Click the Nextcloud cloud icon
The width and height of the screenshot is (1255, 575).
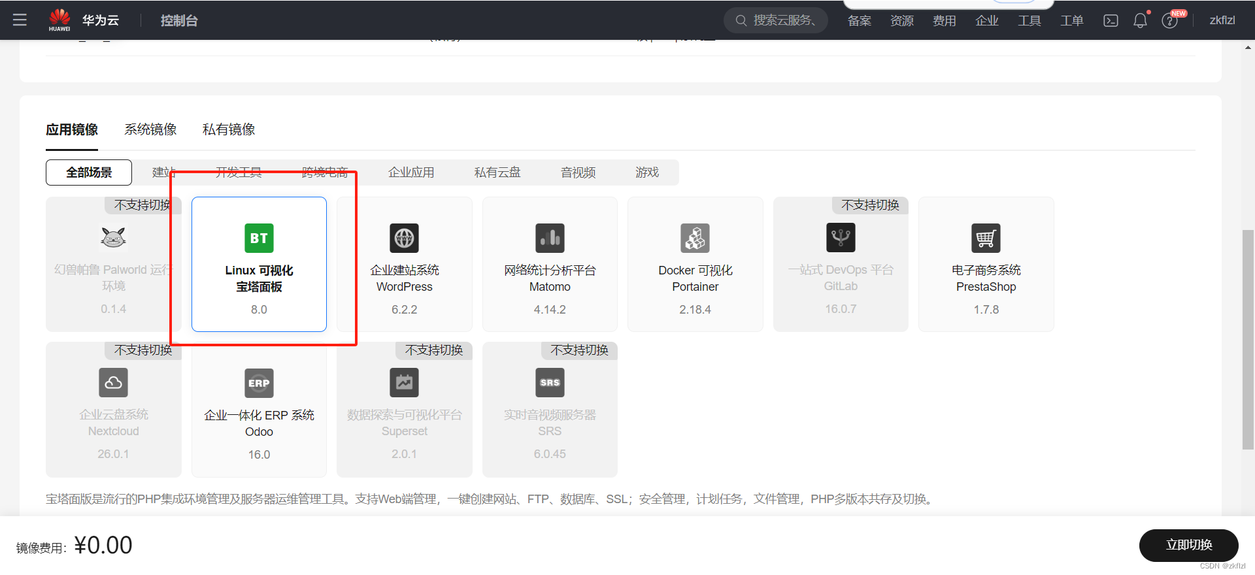(x=113, y=382)
